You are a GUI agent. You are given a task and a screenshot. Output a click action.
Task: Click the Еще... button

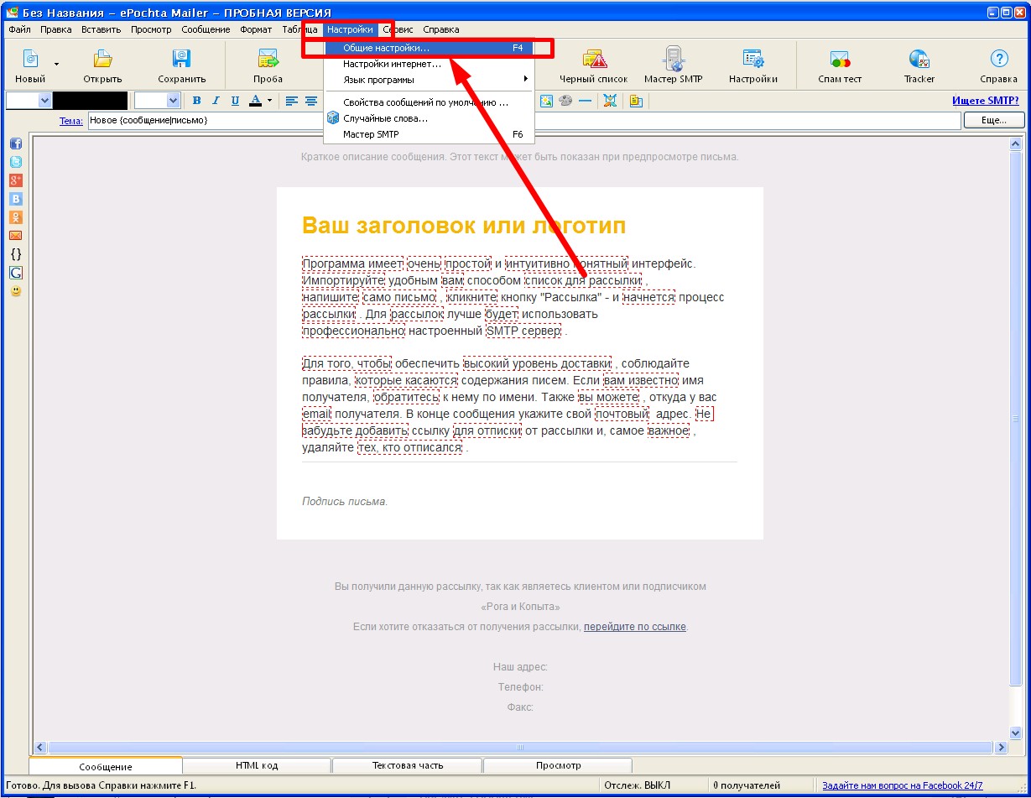[x=994, y=121]
